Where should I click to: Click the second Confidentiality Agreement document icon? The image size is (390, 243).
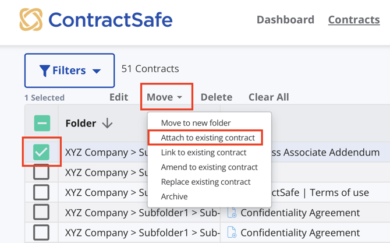tap(232, 233)
